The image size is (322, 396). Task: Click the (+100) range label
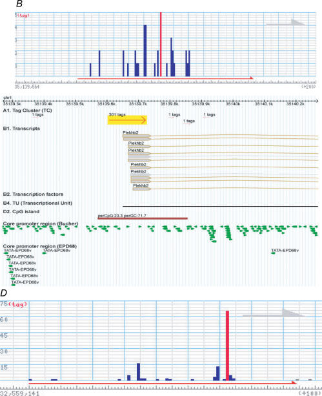[310, 393]
